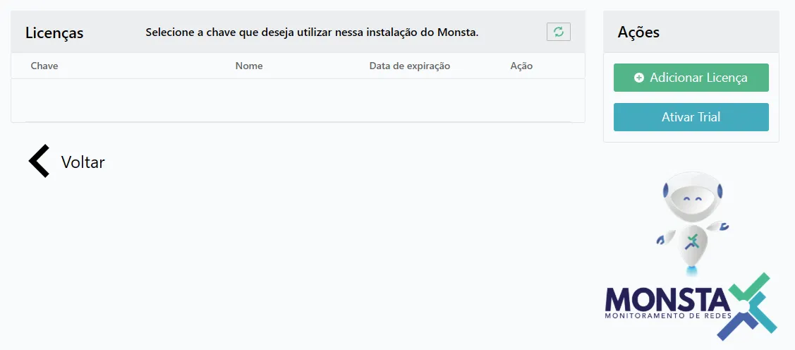Click the plus icon on Adicionar Licença
The width and height of the screenshot is (795, 350).
point(639,78)
